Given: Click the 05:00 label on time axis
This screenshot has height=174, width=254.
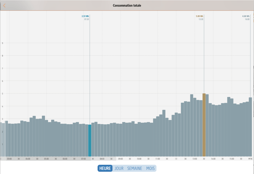Looking at the screenshot, I should coord(46,159).
